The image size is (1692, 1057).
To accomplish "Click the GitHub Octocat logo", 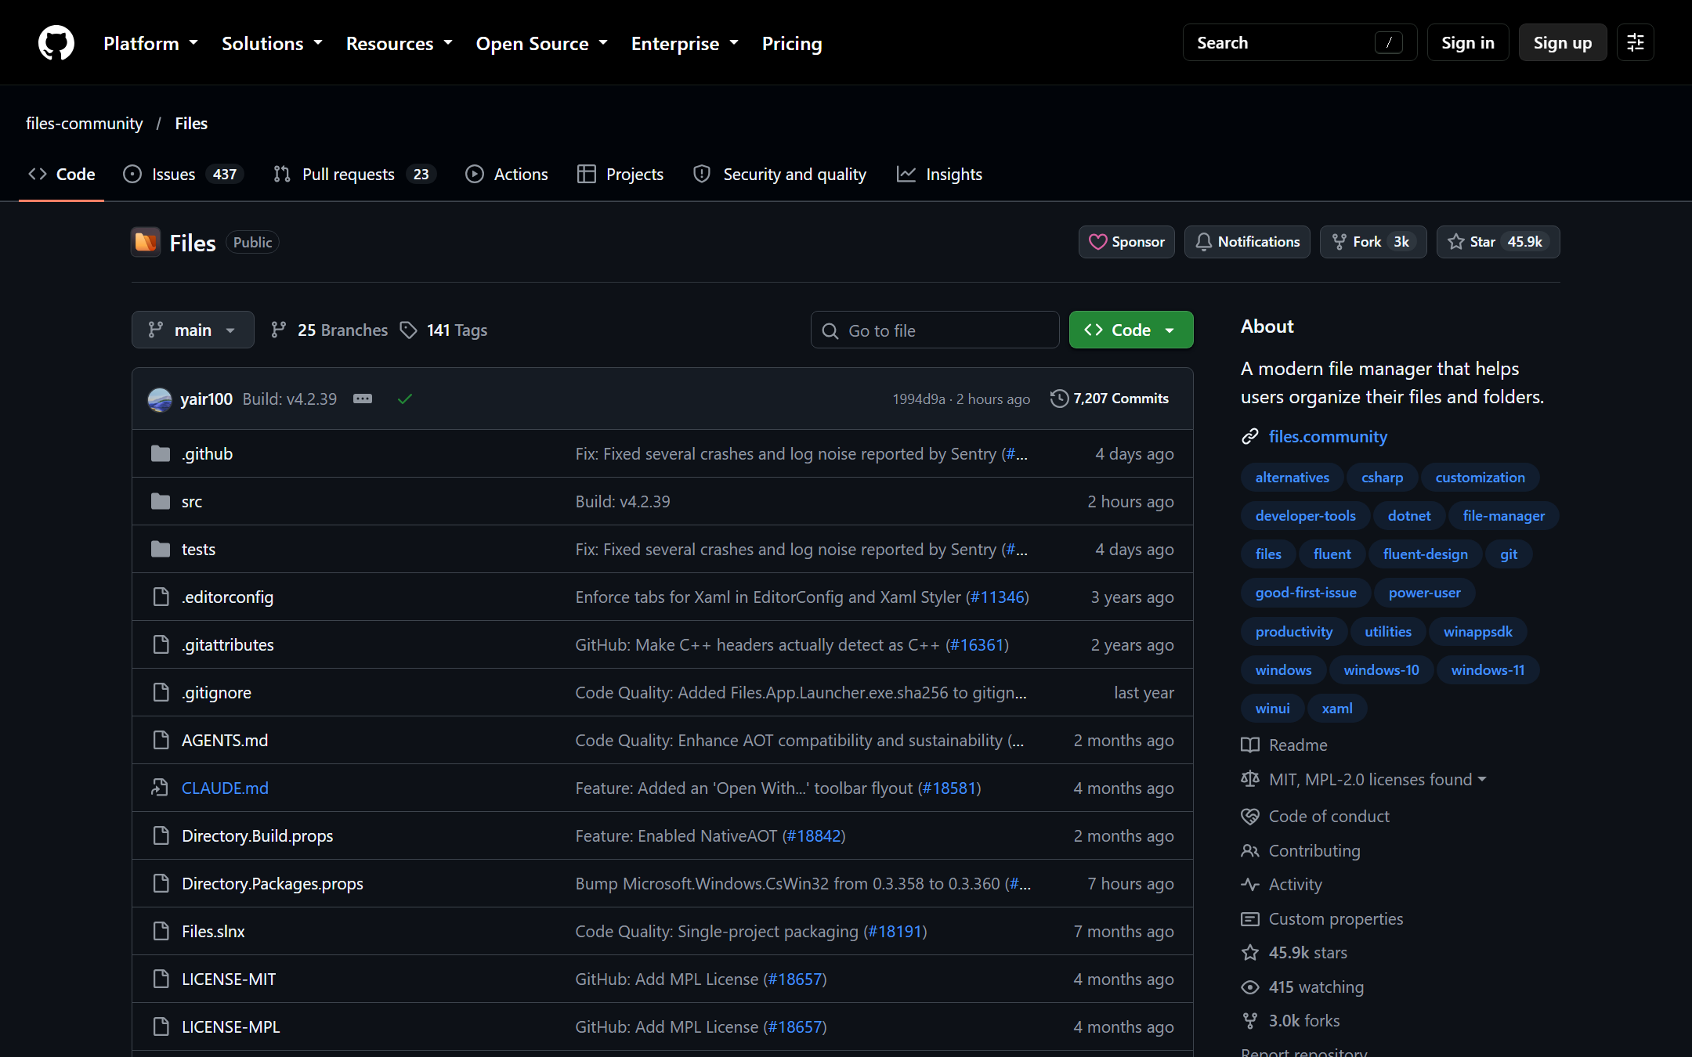I will (56, 43).
